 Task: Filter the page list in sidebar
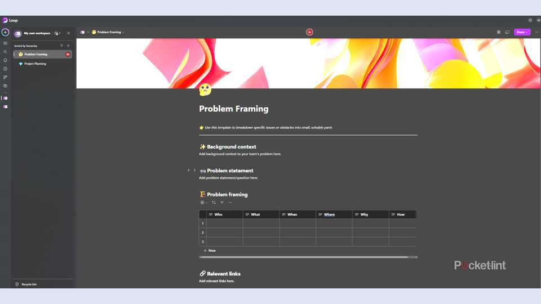pyautogui.click(x=61, y=46)
